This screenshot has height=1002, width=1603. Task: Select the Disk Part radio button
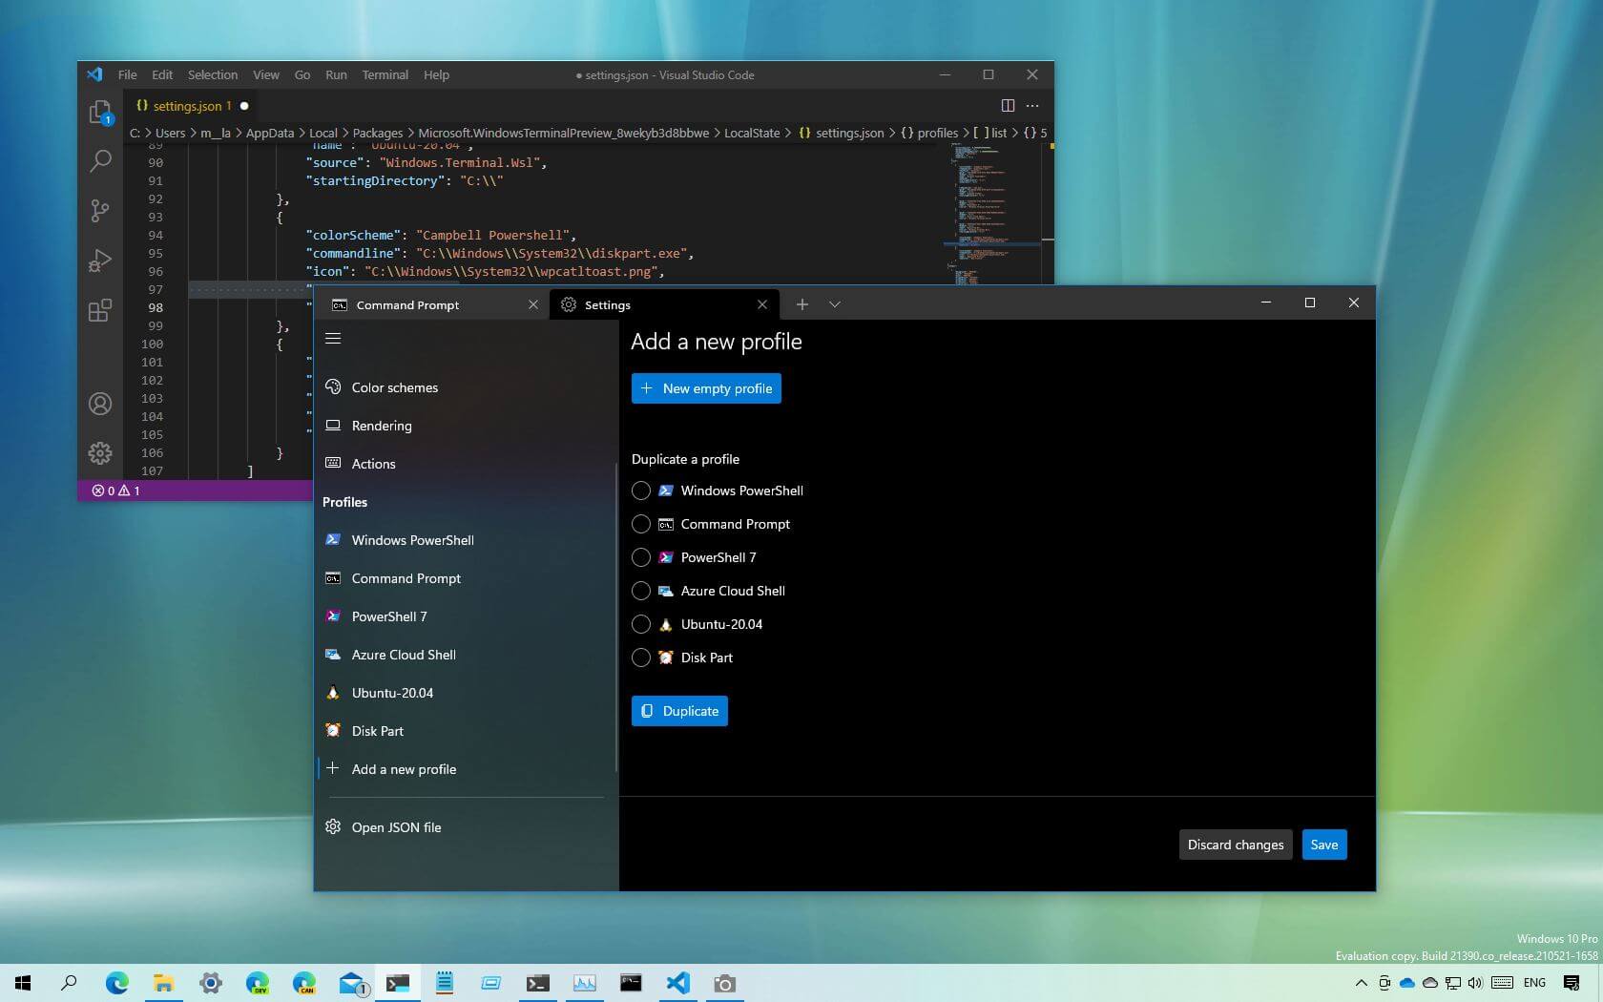[640, 658]
